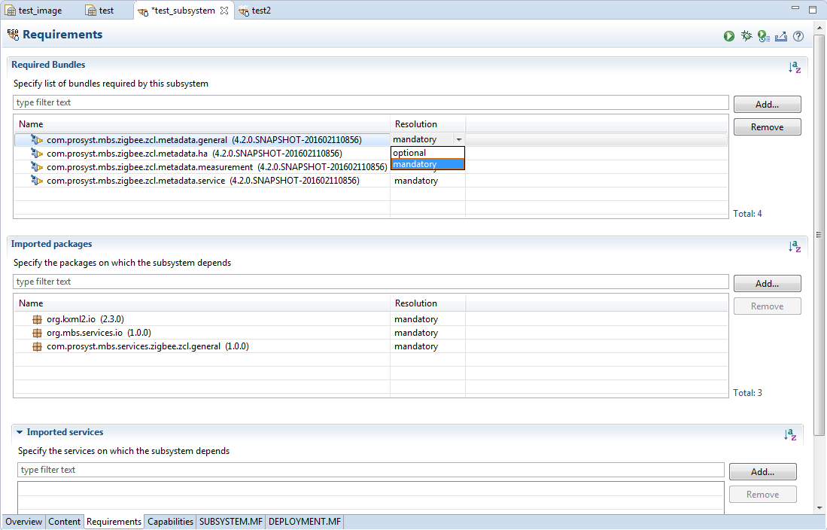Click the org.kxml2.io package icon

(37, 319)
